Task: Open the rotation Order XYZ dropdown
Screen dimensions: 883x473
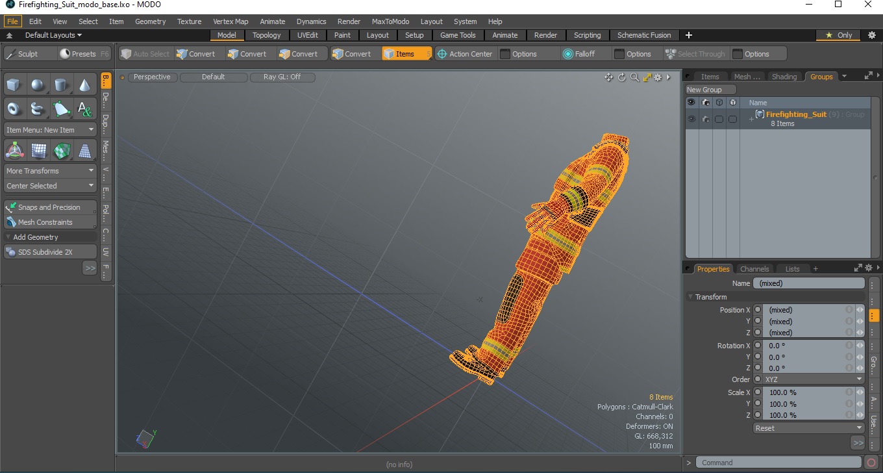Action: tap(814, 379)
